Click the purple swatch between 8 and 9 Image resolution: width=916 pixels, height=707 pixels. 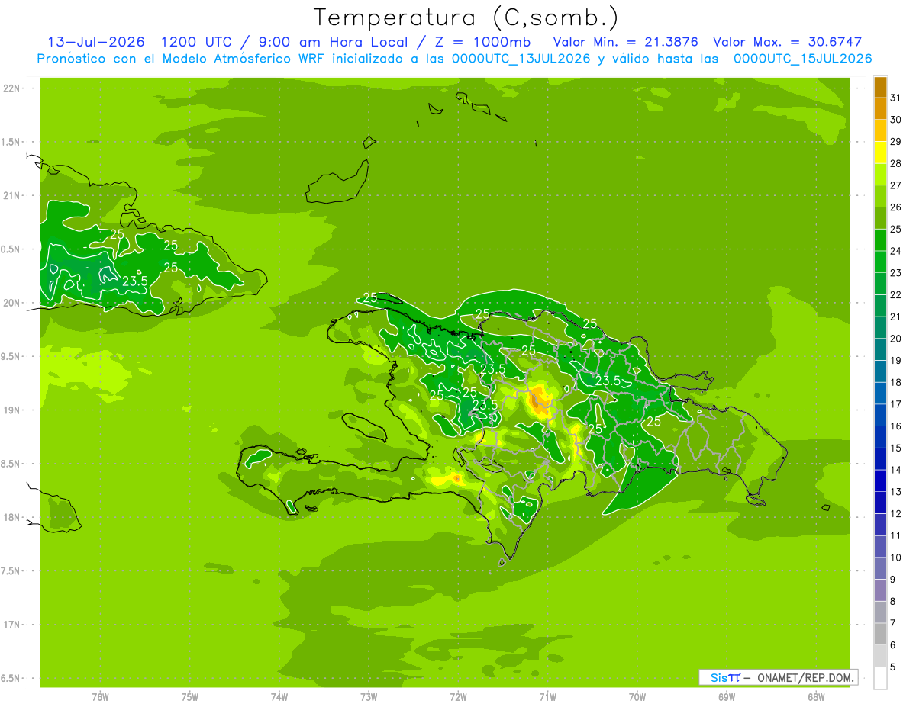[880, 590]
